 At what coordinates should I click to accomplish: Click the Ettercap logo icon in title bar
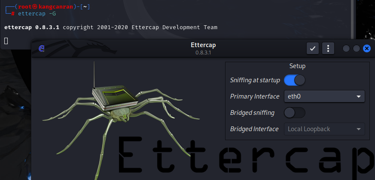(42, 48)
